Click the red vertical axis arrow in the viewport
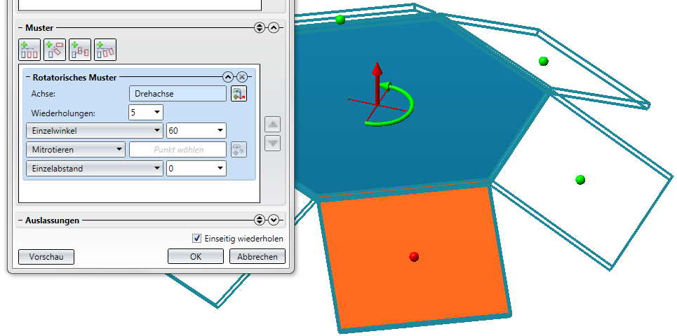This screenshot has height=336, width=677. [377, 83]
